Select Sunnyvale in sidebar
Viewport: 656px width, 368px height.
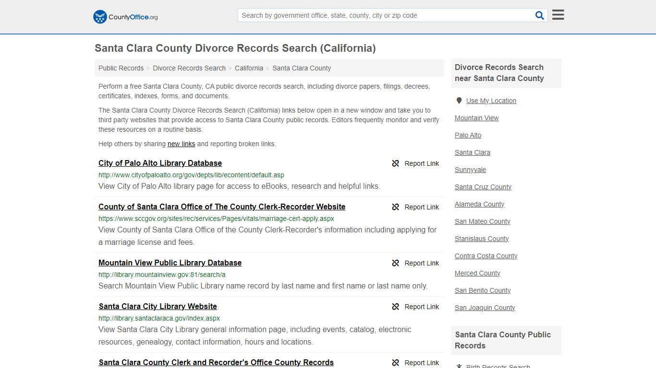pos(471,170)
